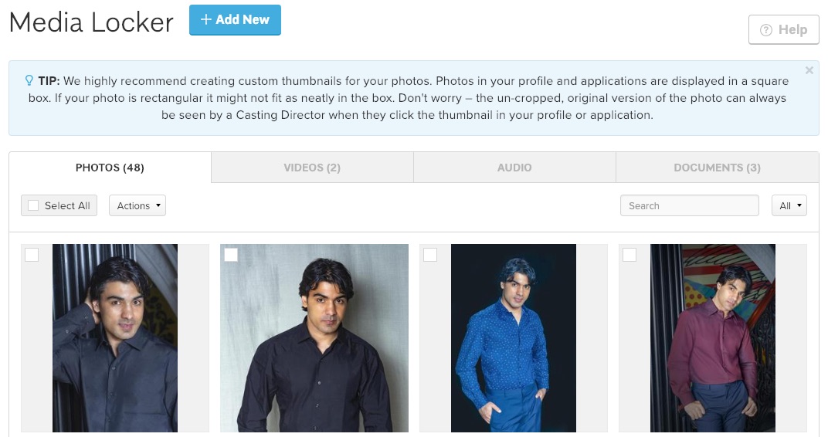The image size is (828, 437).
Task: Click the plus icon on Add New
Action: 205,20
